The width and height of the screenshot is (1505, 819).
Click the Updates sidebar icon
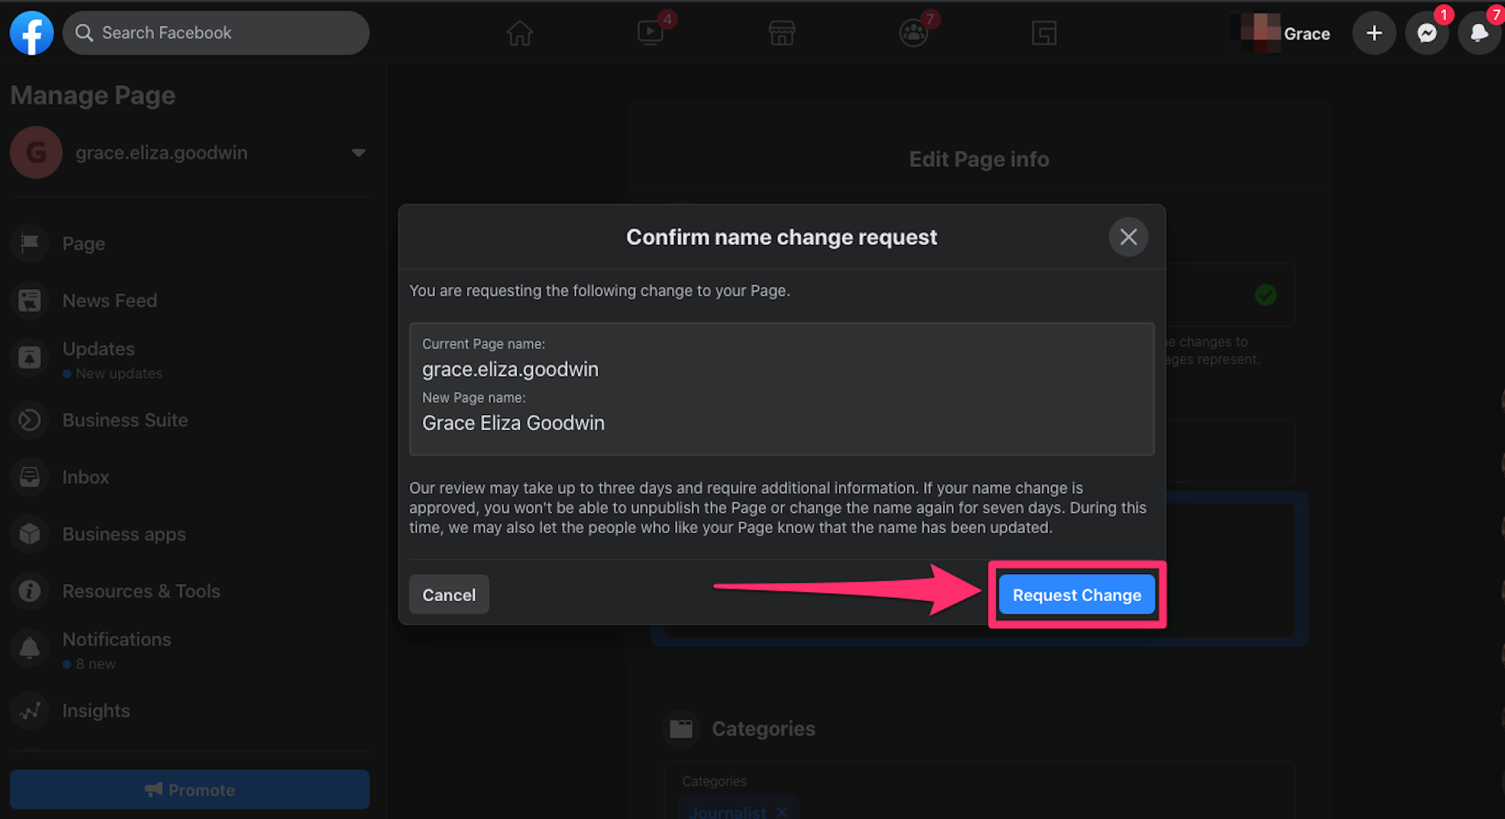point(29,358)
